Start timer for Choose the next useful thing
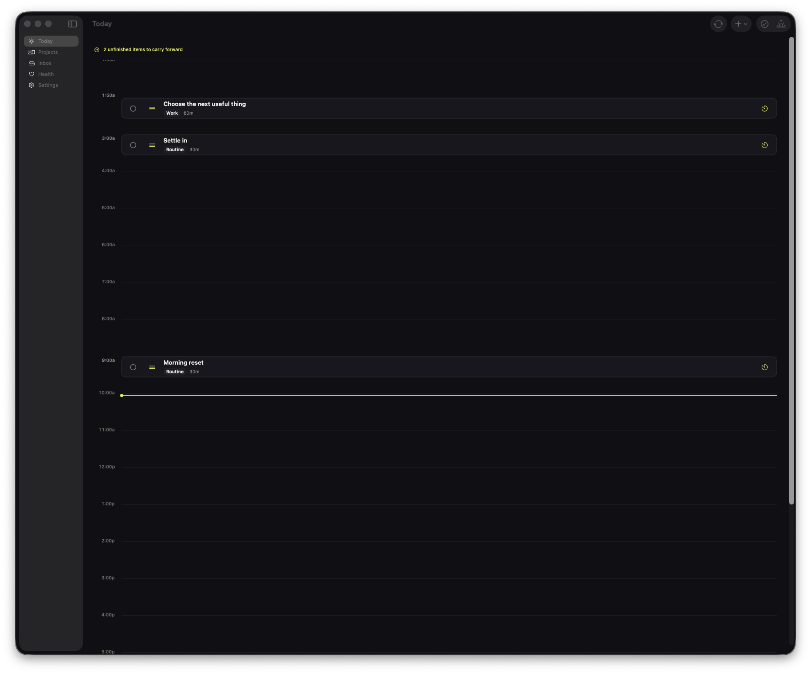Viewport: 811px width, 674px height. pyautogui.click(x=764, y=109)
